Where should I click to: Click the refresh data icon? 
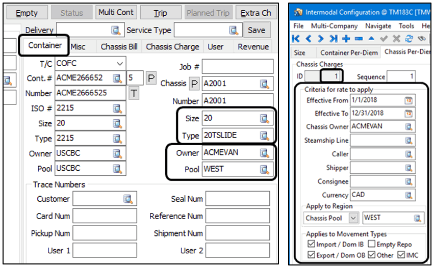408,39
